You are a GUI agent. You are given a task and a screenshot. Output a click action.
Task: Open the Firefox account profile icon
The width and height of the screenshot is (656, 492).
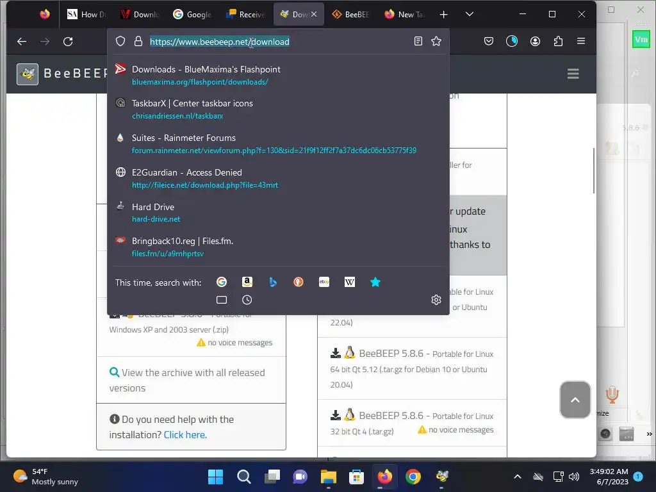click(x=535, y=41)
